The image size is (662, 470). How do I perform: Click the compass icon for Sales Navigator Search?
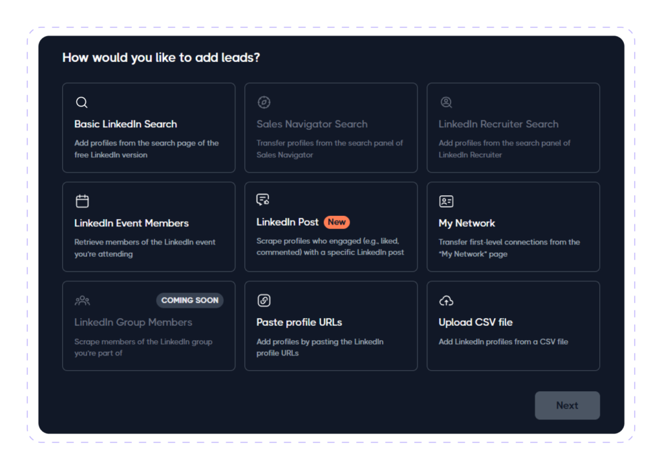[264, 102]
